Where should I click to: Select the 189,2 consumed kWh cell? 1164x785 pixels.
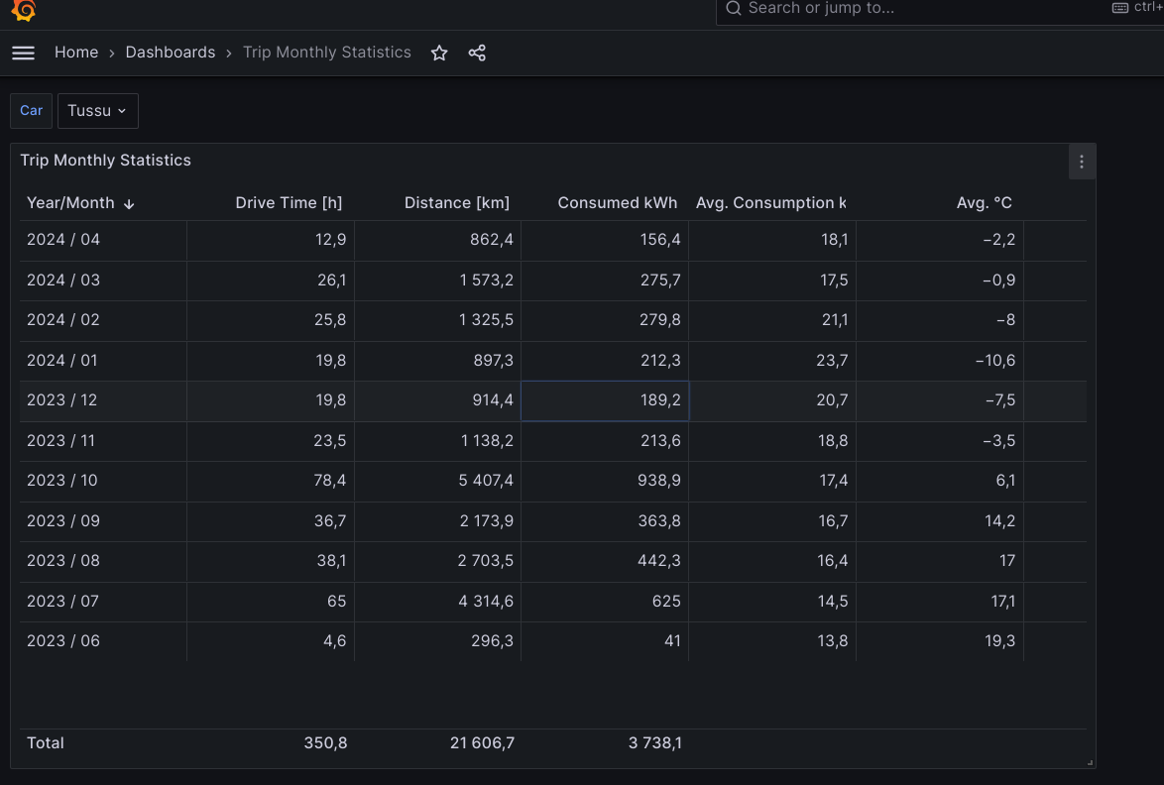[605, 400]
